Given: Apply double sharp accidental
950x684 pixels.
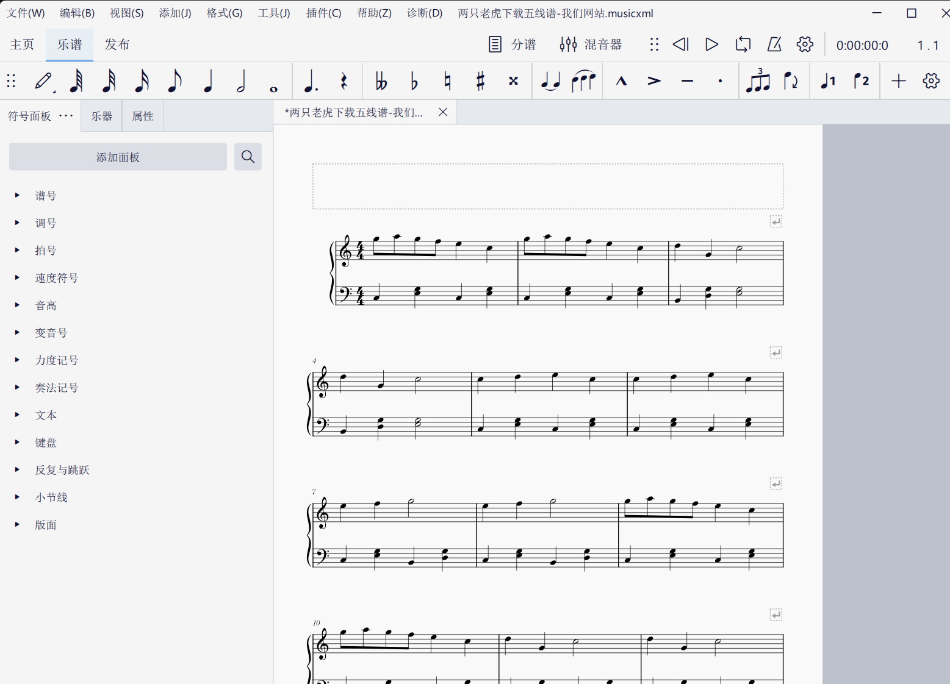Looking at the screenshot, I should point(513,81).
